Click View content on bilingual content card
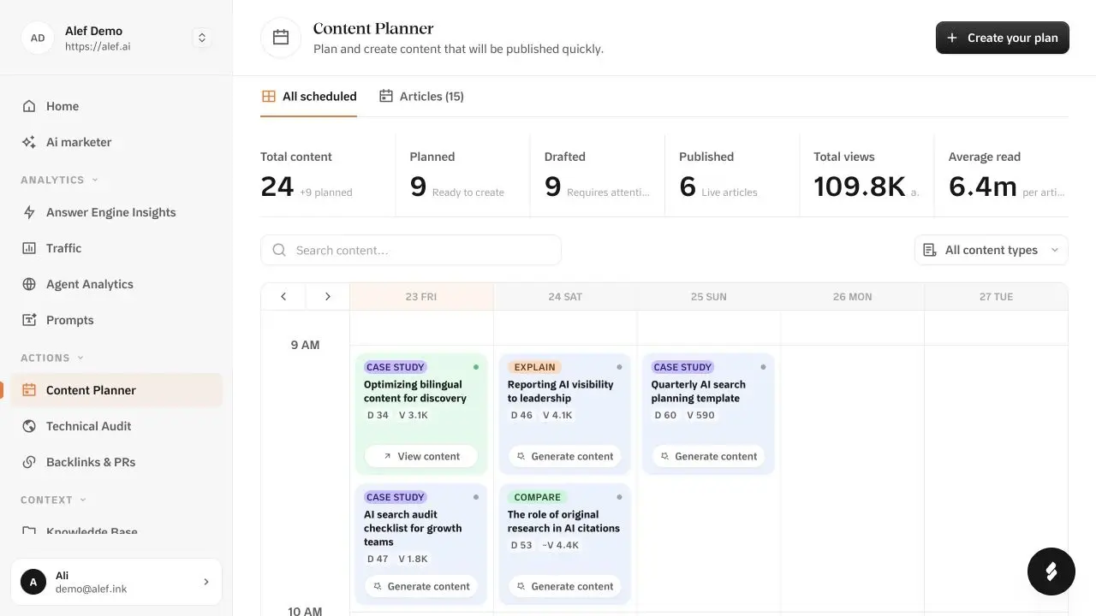This screenshot has height=616, width=1096. 421,456
